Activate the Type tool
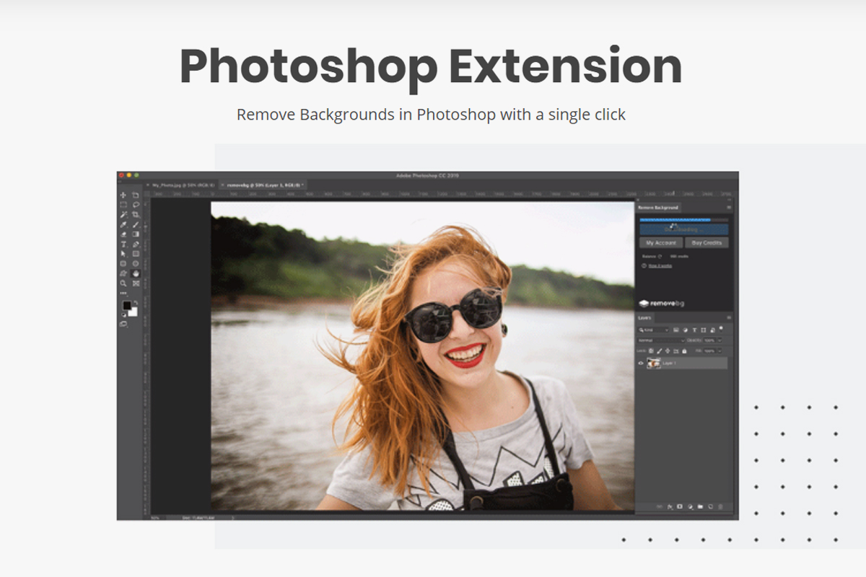The image size is (866, 577). coord(123,245)
